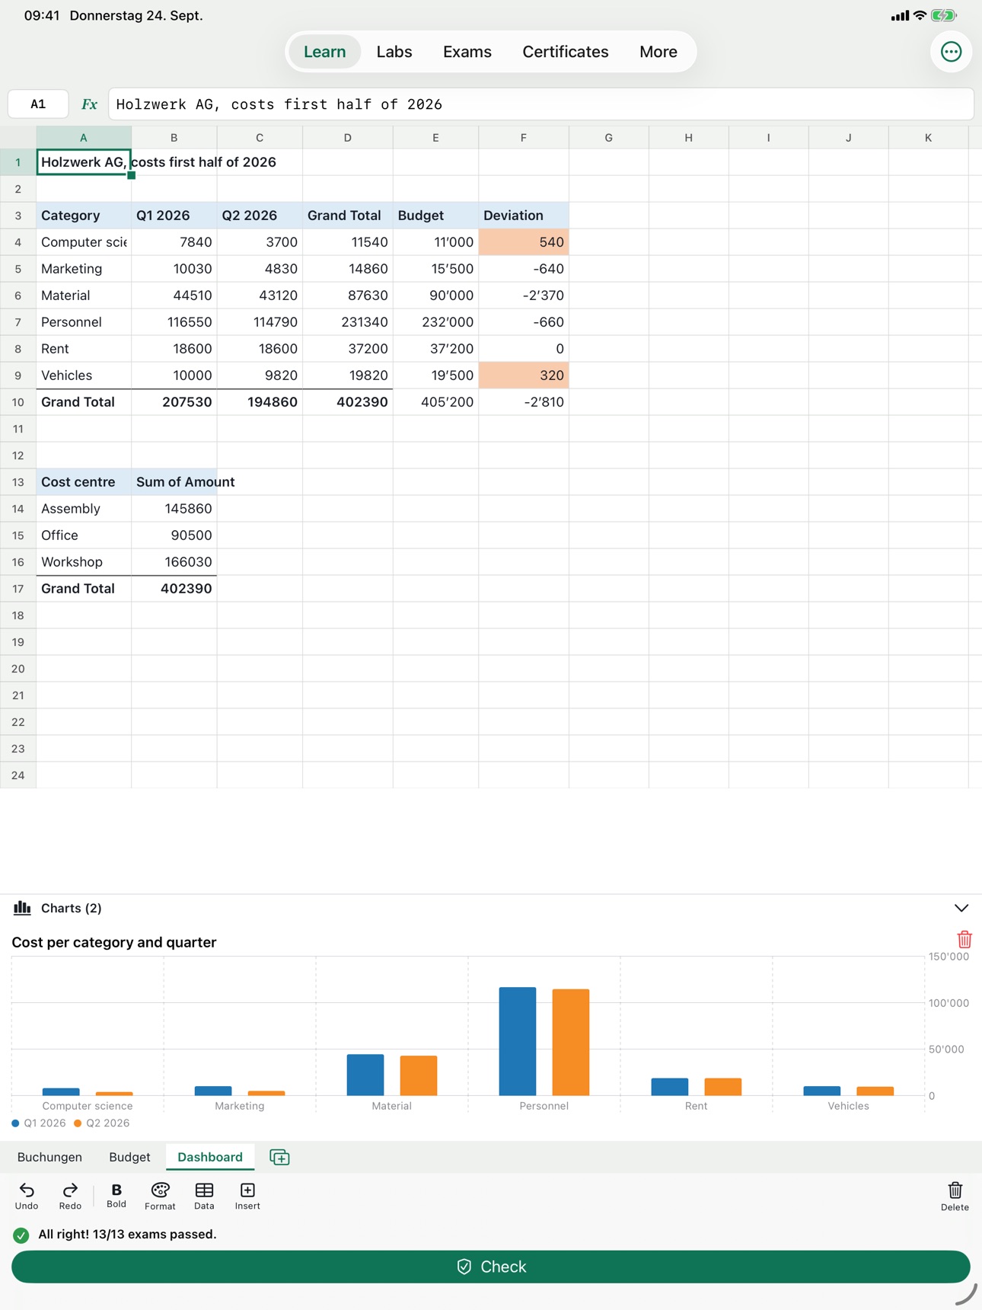
Task: Select Grand Total value 402390 in row 10
Action: [348, 402]
